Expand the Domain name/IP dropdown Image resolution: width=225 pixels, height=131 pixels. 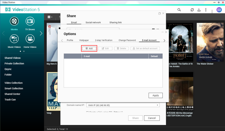[x=123, y=105]
